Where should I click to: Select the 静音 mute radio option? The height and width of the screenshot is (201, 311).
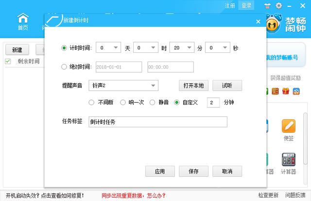pos(153,103)
